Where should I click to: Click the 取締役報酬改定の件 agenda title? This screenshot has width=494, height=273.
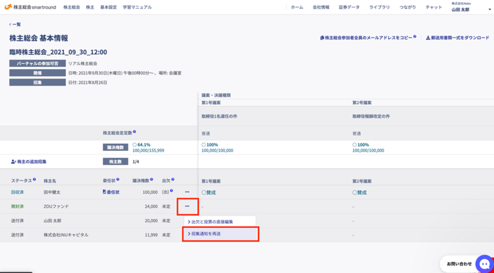pyautogui.click(x=371, y=116)
